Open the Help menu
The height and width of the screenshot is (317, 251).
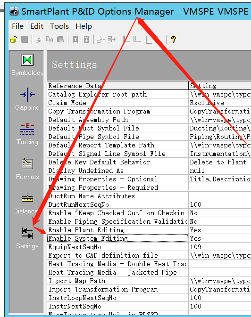pyautogui.click(x=84, y=26)
